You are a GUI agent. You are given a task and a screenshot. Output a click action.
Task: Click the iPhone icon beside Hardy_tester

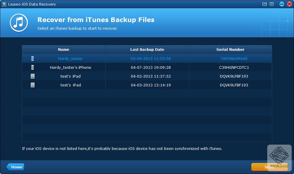[x=32, y=58]
